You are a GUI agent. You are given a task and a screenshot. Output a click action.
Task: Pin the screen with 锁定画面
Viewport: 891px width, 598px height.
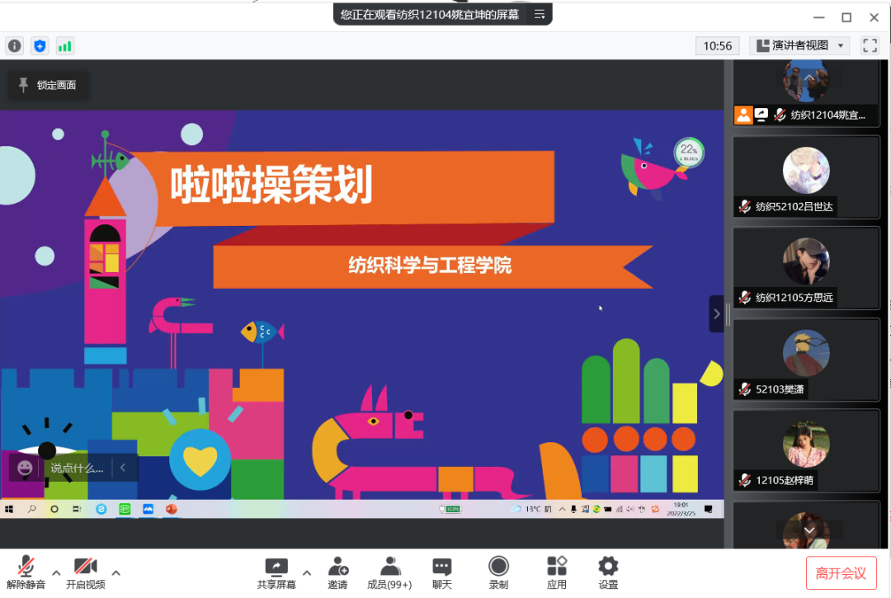click(x=48, y=85)
